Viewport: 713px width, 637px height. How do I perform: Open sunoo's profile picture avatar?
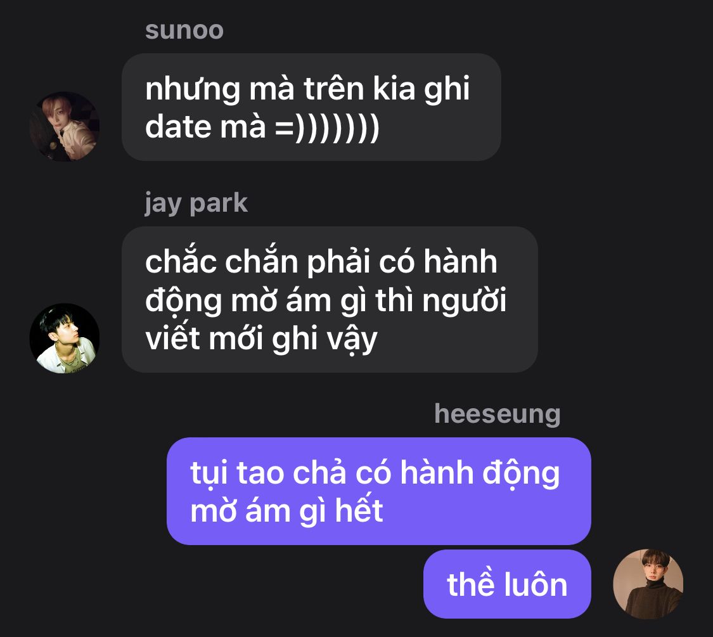pos(65,126)
